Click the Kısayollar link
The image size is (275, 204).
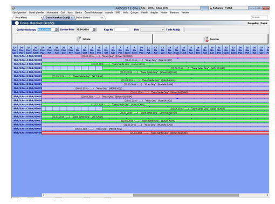(253, 23)
